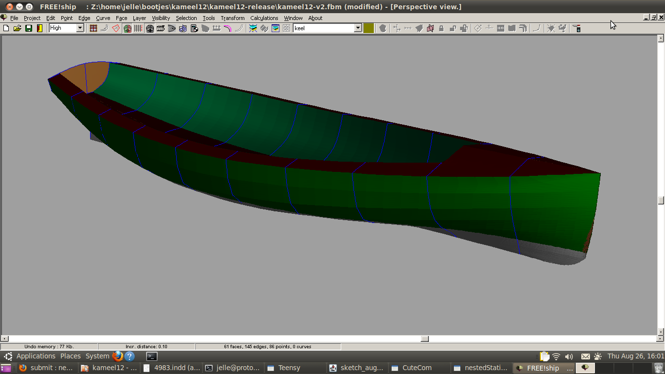Screen dimensions: 665x374
Task: Open the Selection menu
Action: pos(186,18)
